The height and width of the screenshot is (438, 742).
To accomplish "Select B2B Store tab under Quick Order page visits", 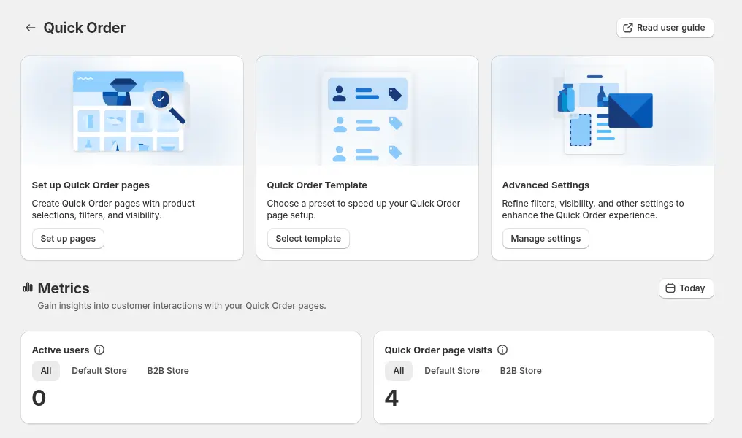I will point(521,371).
